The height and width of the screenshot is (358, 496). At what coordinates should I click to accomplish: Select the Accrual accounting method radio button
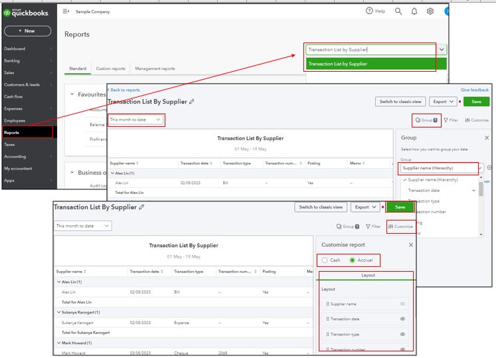[353, 260]
